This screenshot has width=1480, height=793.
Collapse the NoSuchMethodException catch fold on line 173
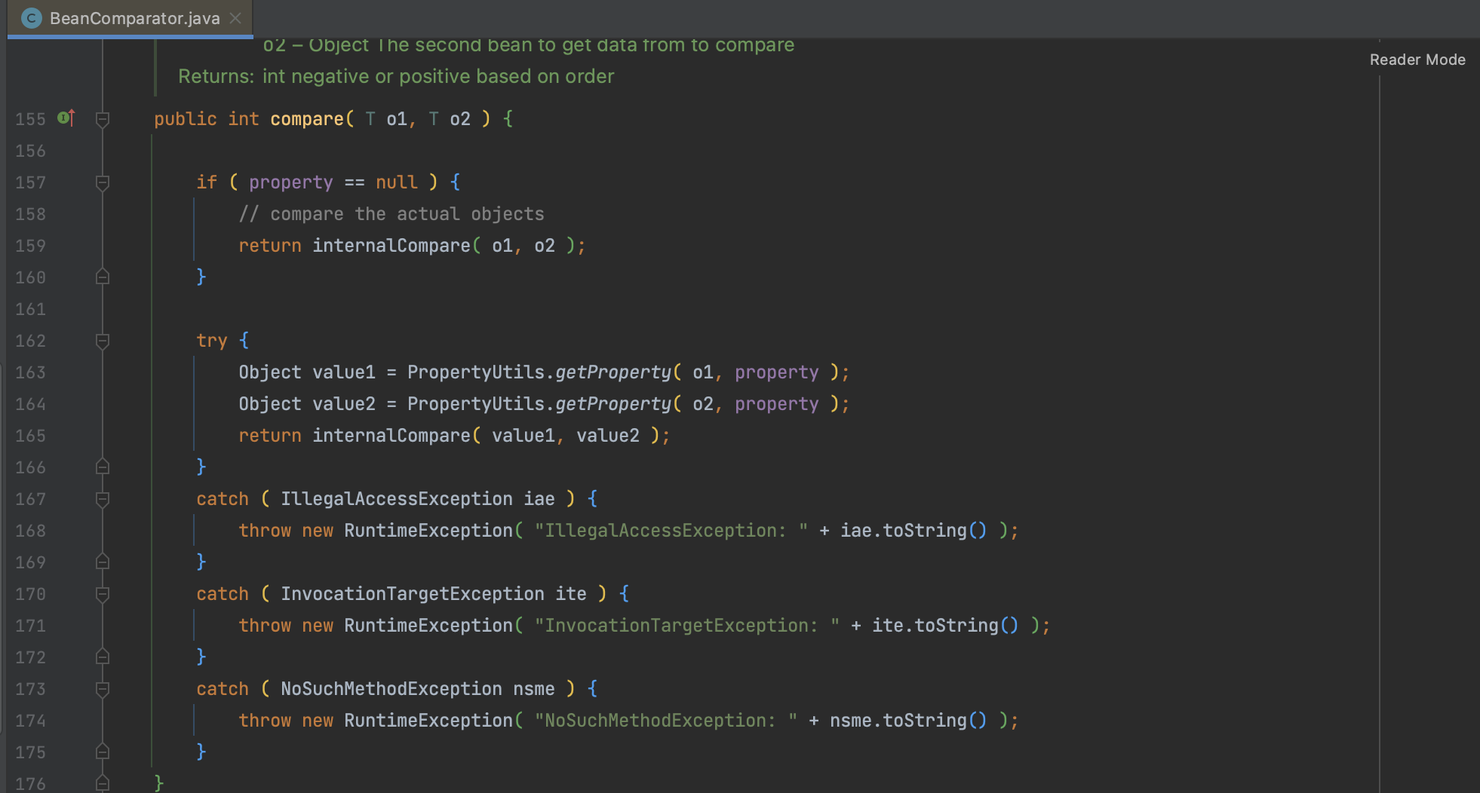[x=103, y=689]
